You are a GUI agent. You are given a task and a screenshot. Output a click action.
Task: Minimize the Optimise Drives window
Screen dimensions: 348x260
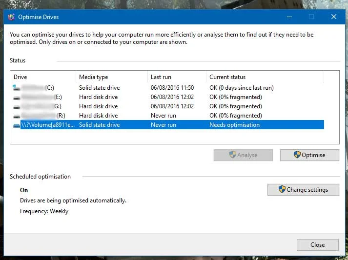pos(289,17)
